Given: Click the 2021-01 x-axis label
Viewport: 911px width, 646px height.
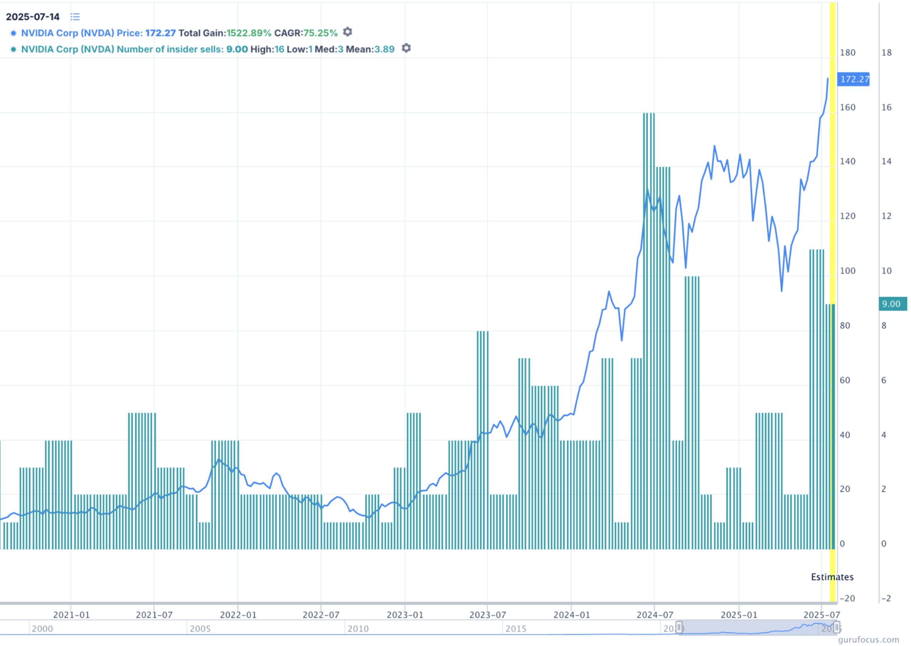Looking at the screenshot, I should point(71,615).
